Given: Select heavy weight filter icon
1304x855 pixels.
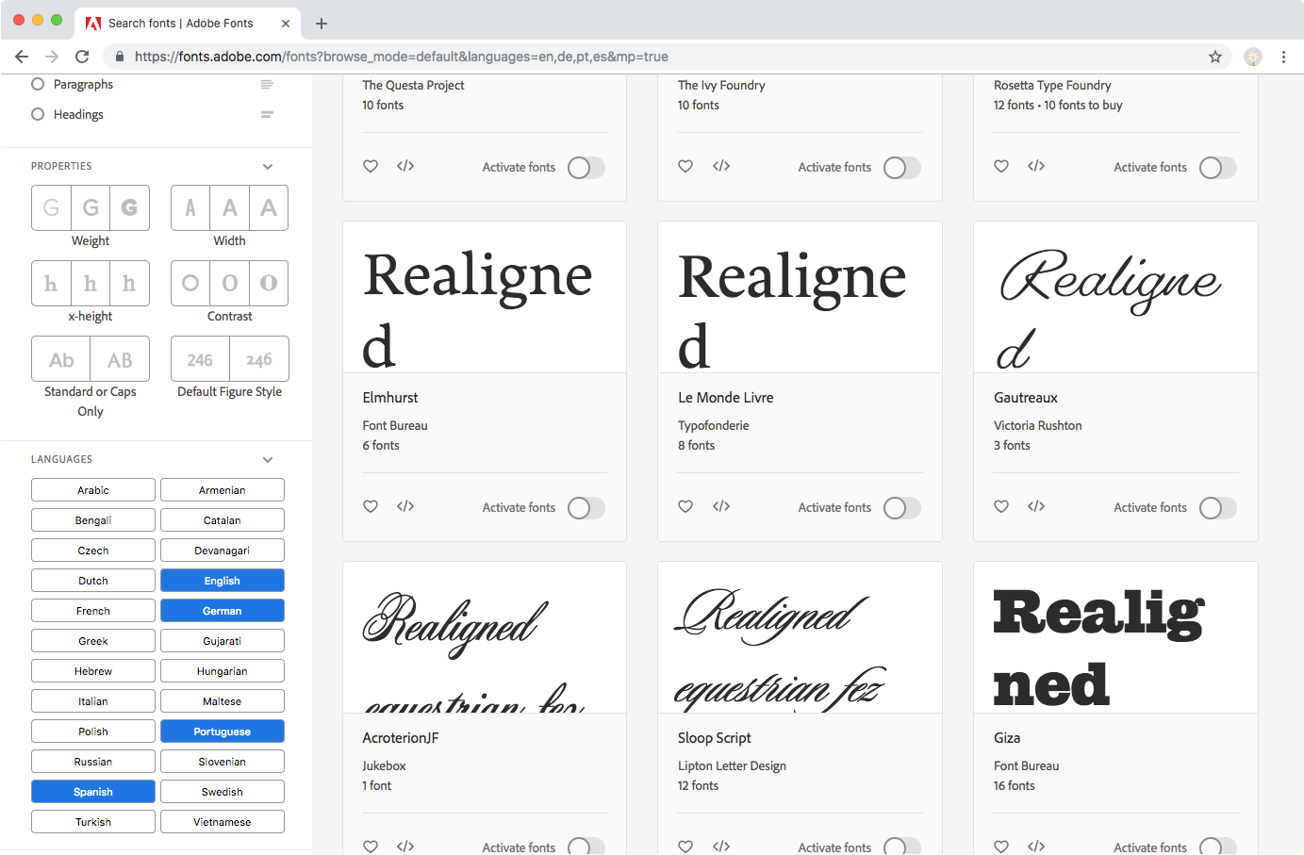Looking at the screenshot, I should click(129, 207).
